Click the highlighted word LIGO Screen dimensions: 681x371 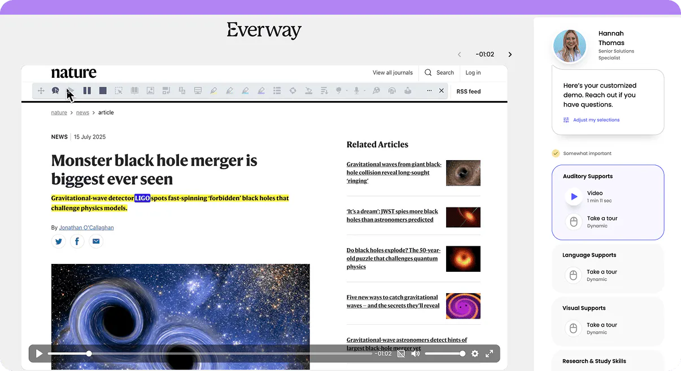[x=142, y=198]
